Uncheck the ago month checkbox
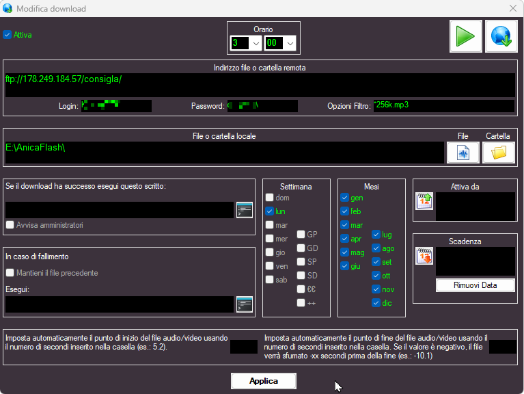 [x=376, y=248]
